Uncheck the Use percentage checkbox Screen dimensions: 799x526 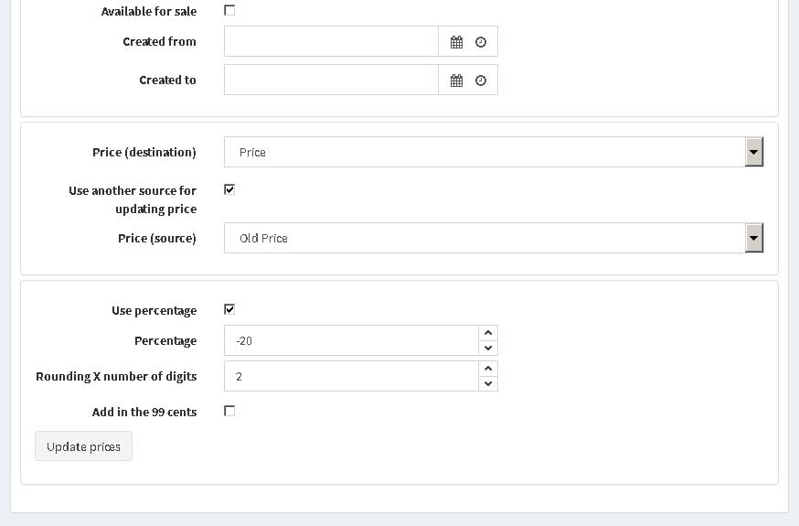tap(229, 309)
